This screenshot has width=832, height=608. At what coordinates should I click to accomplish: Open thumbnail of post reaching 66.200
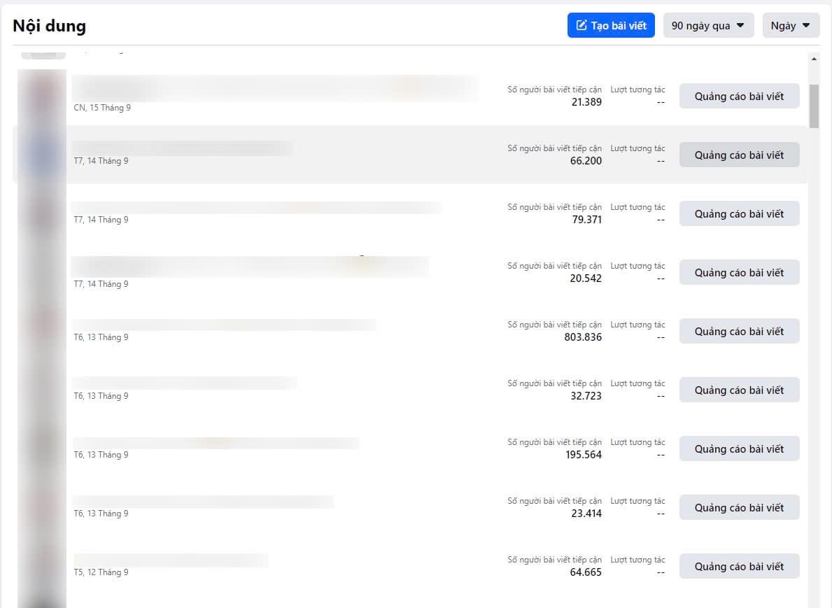point(42,155)
